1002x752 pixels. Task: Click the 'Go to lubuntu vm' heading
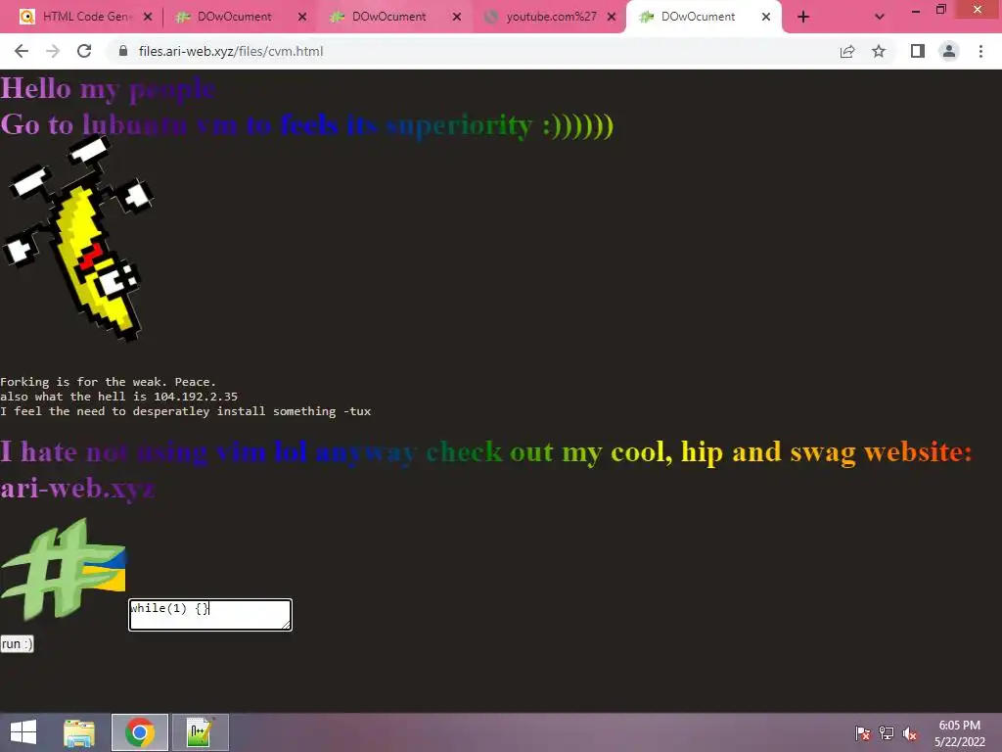(x=306, y=125)
